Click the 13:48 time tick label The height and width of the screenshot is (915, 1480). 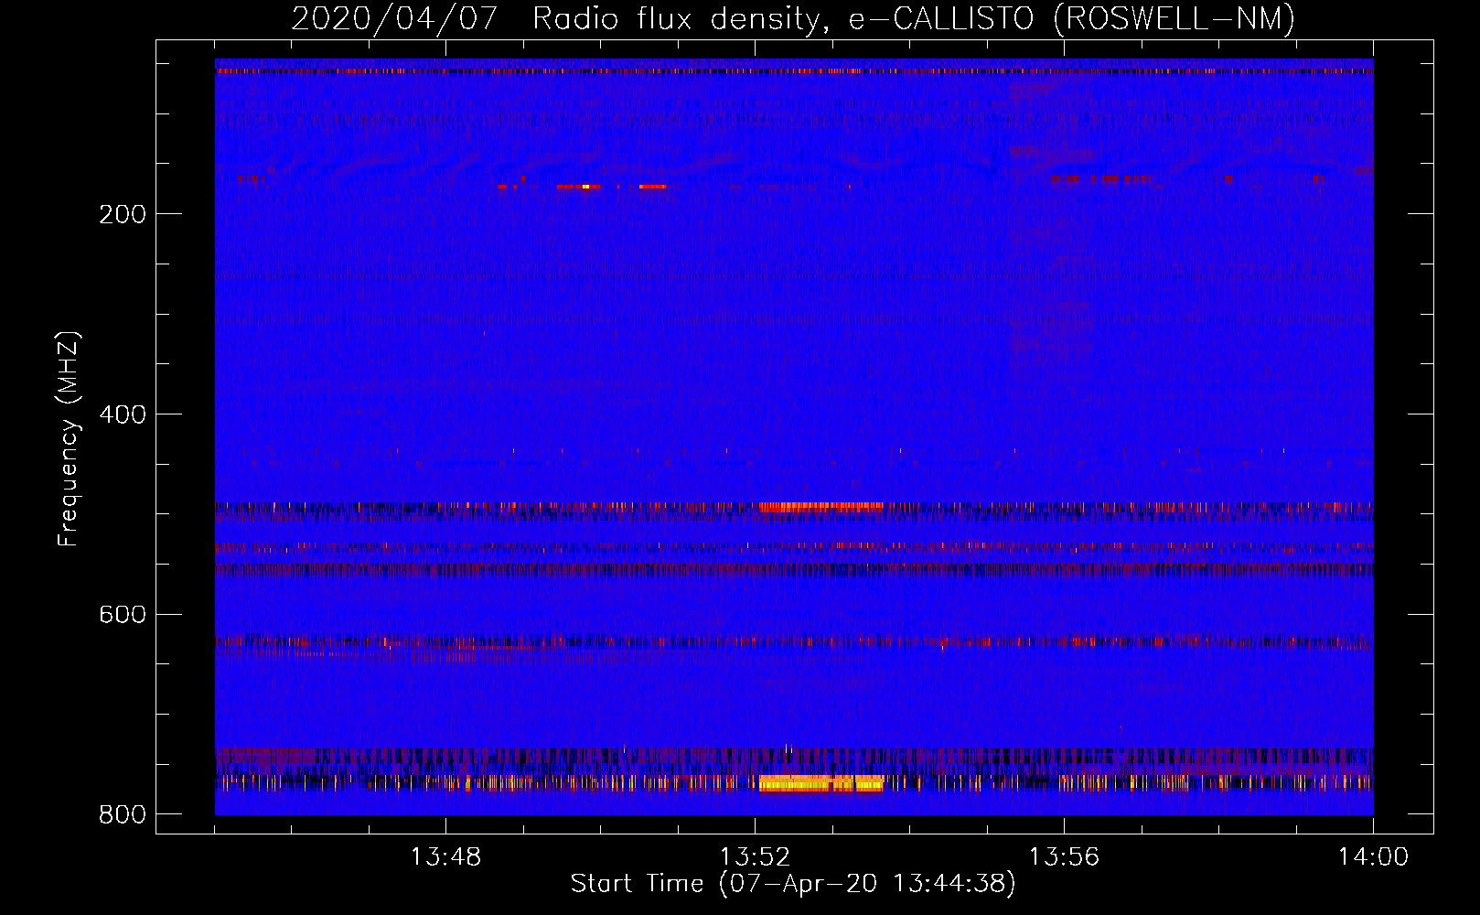[x=445, y=857]
